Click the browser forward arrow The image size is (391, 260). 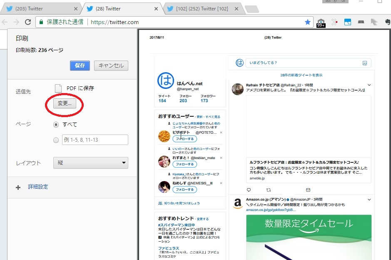[x=16, y=22]
